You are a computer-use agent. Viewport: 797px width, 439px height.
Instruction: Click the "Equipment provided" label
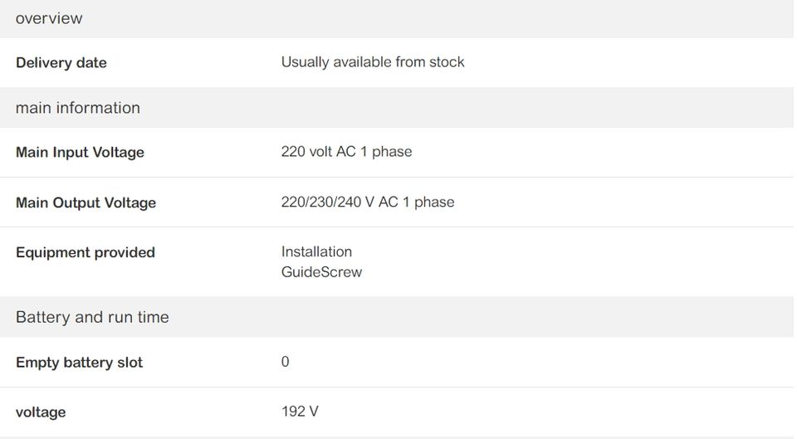coord(86,252)
